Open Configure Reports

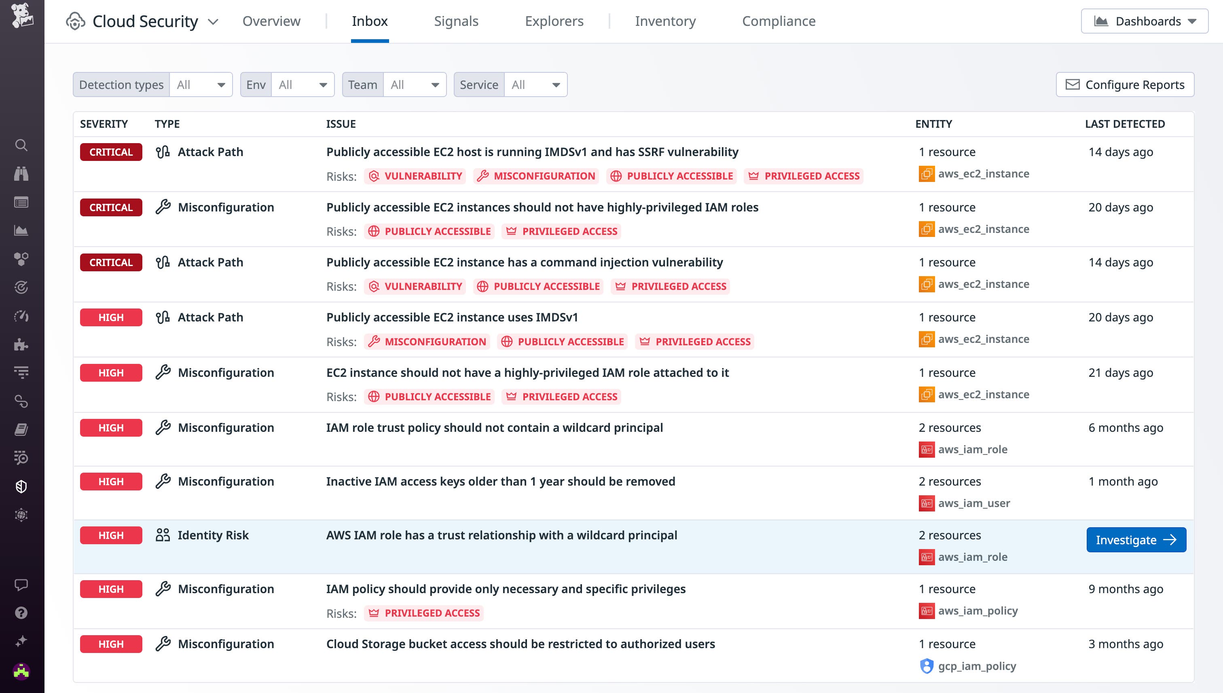[1125, 84]
